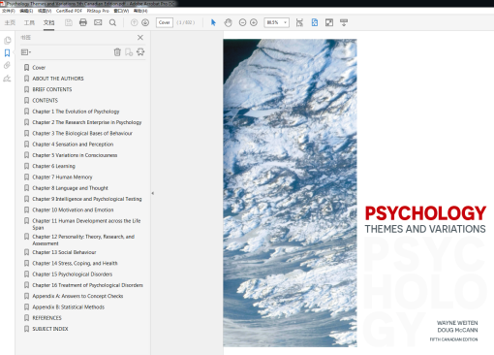
Task: Close the bookmarks panel
Action: pos(140,38)
